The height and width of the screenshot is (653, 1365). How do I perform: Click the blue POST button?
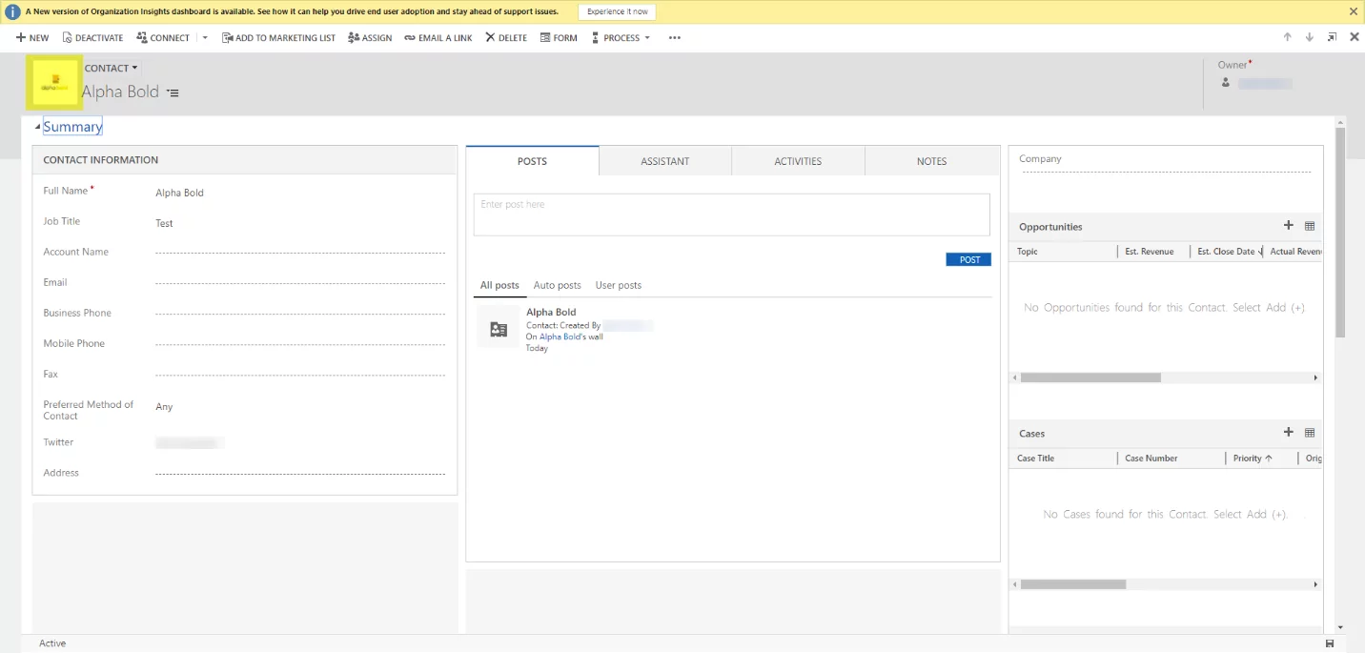[968, 259]
